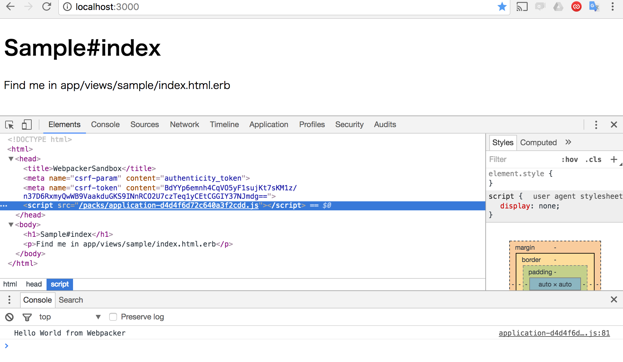Reload the page with the refresh icon

click(x=47, y=6)
